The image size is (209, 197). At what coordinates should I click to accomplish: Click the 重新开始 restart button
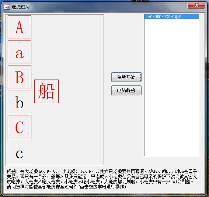tap(126, 77)
